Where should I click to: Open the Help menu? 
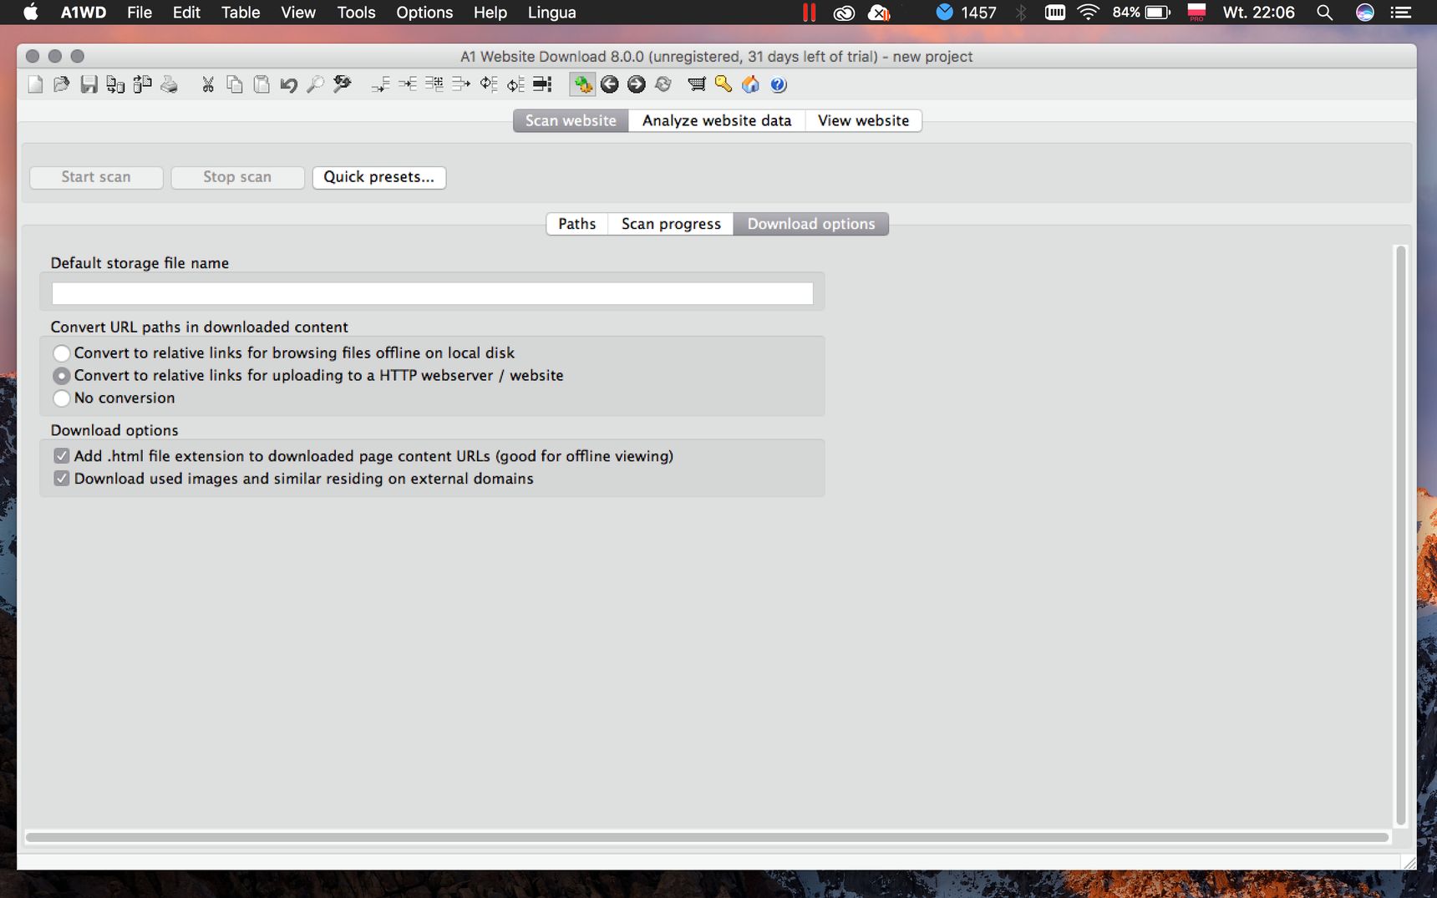pos(490,13)
